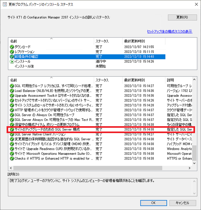
Task: Click check icon for Upgrade Assessment Toolkit row
Action: [12, 95]
